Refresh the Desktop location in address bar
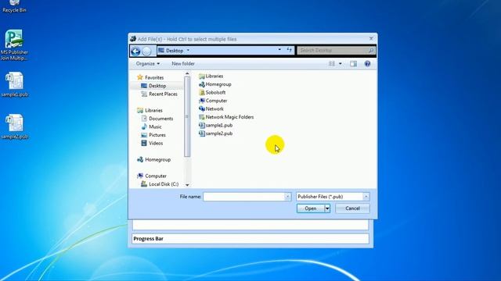The height and width of the screenshot is (281, 501). coord(289,50)
